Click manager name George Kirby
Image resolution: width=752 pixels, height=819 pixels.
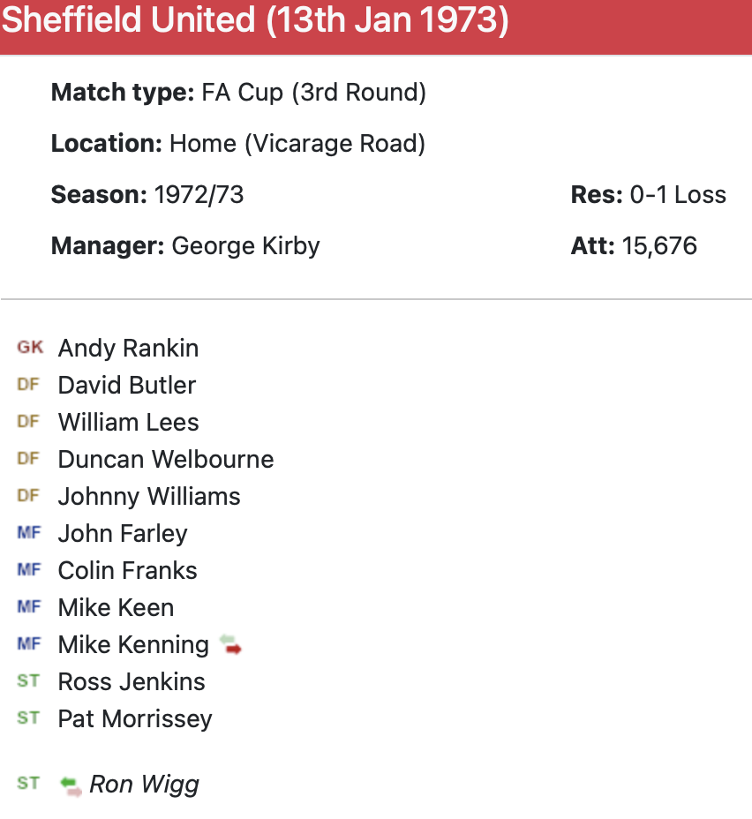click(x=245, y=245)
